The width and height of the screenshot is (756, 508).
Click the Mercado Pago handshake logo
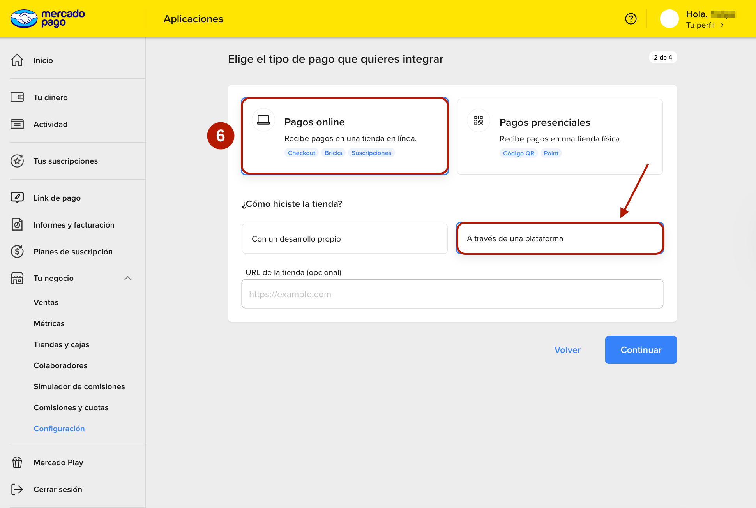pos(24,19)
